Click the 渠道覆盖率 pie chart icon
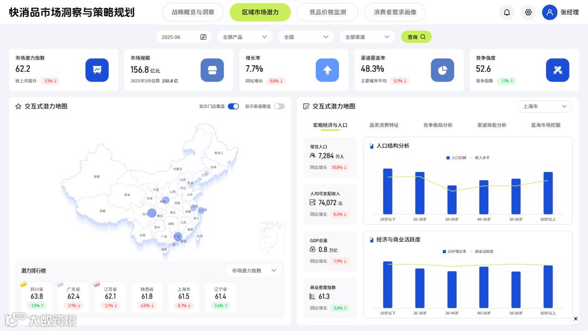 coord(443,70)
